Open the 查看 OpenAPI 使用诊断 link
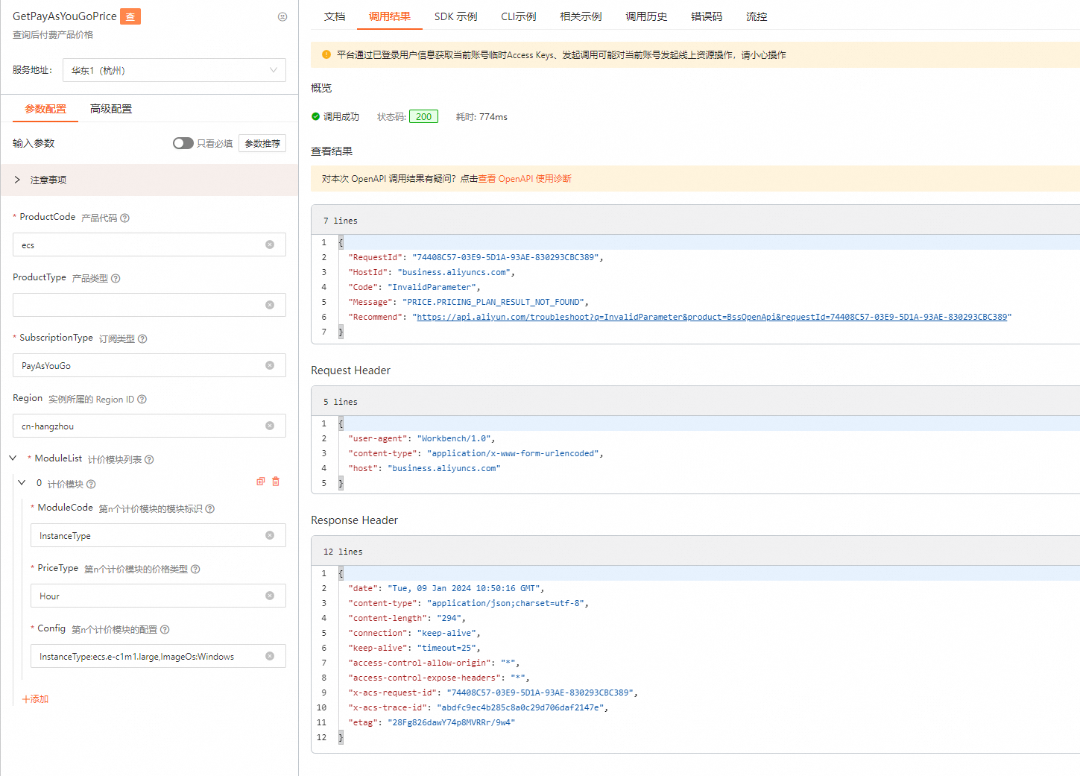 [x=525, y=179]
